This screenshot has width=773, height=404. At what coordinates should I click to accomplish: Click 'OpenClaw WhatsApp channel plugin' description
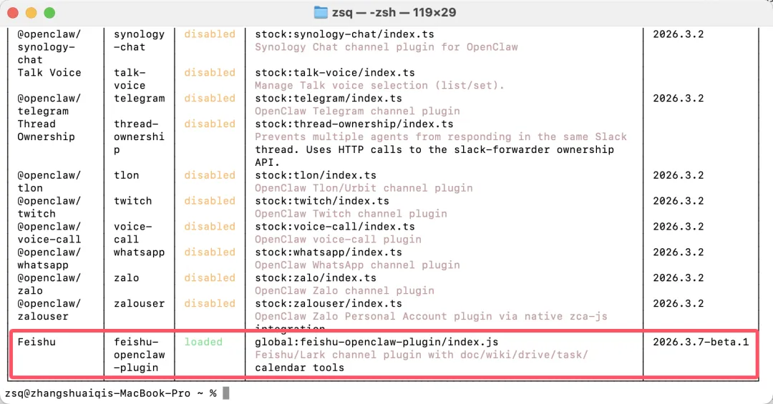(357, 265)
